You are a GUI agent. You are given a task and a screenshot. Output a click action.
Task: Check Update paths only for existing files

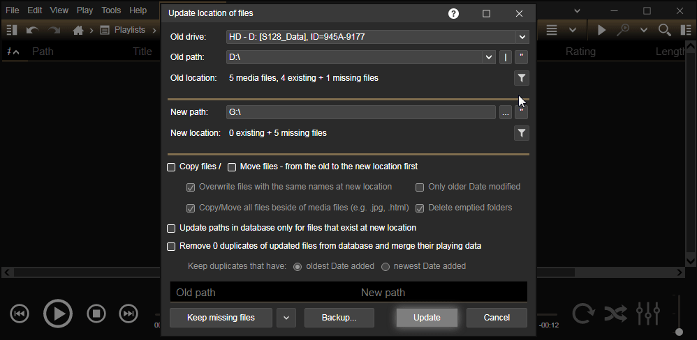171,229
